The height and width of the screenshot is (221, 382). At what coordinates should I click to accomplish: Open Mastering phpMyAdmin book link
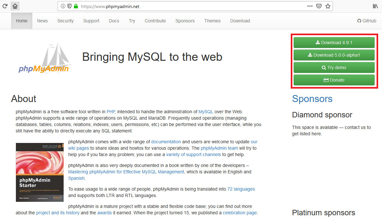(126, 172)
